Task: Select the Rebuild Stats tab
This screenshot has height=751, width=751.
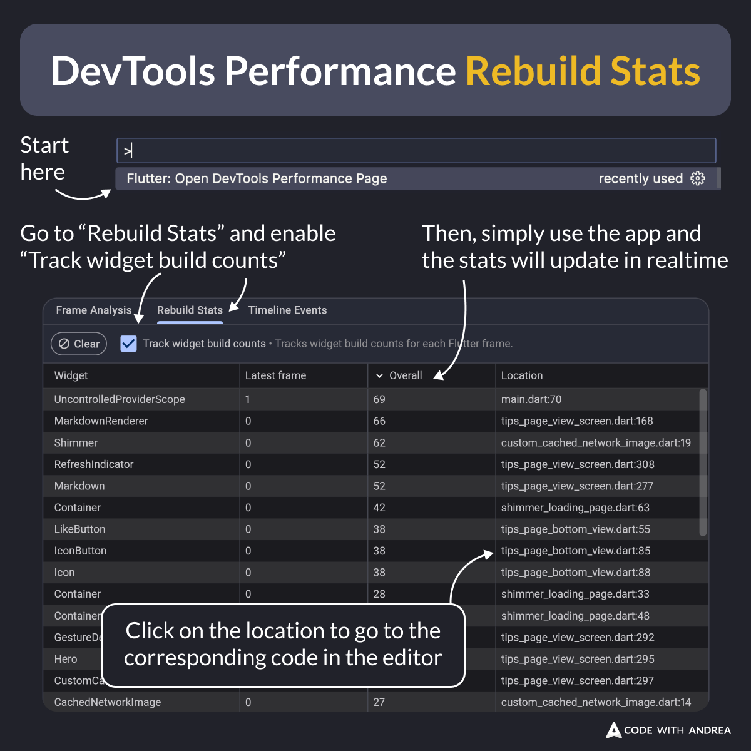Action: [190, 310]
